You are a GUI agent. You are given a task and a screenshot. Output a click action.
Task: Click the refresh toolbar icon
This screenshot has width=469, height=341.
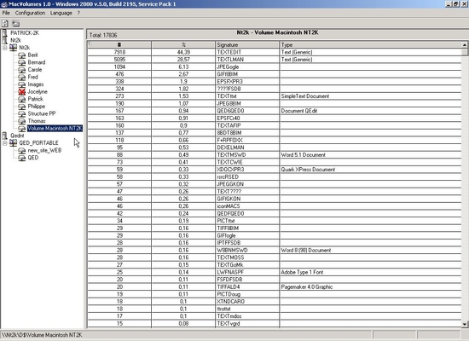[5, 23]
